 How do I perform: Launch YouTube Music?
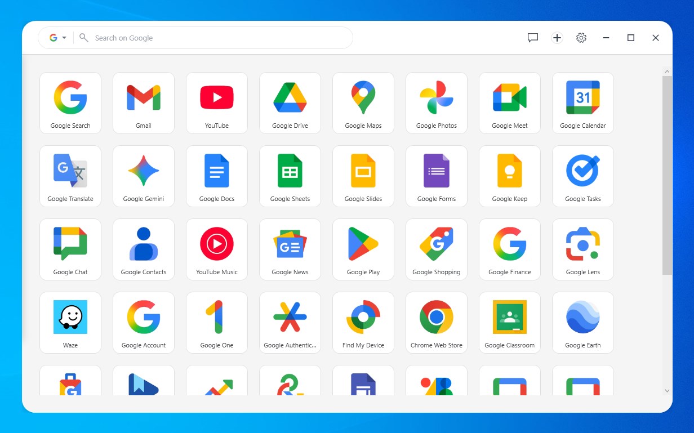coord(217,249)
